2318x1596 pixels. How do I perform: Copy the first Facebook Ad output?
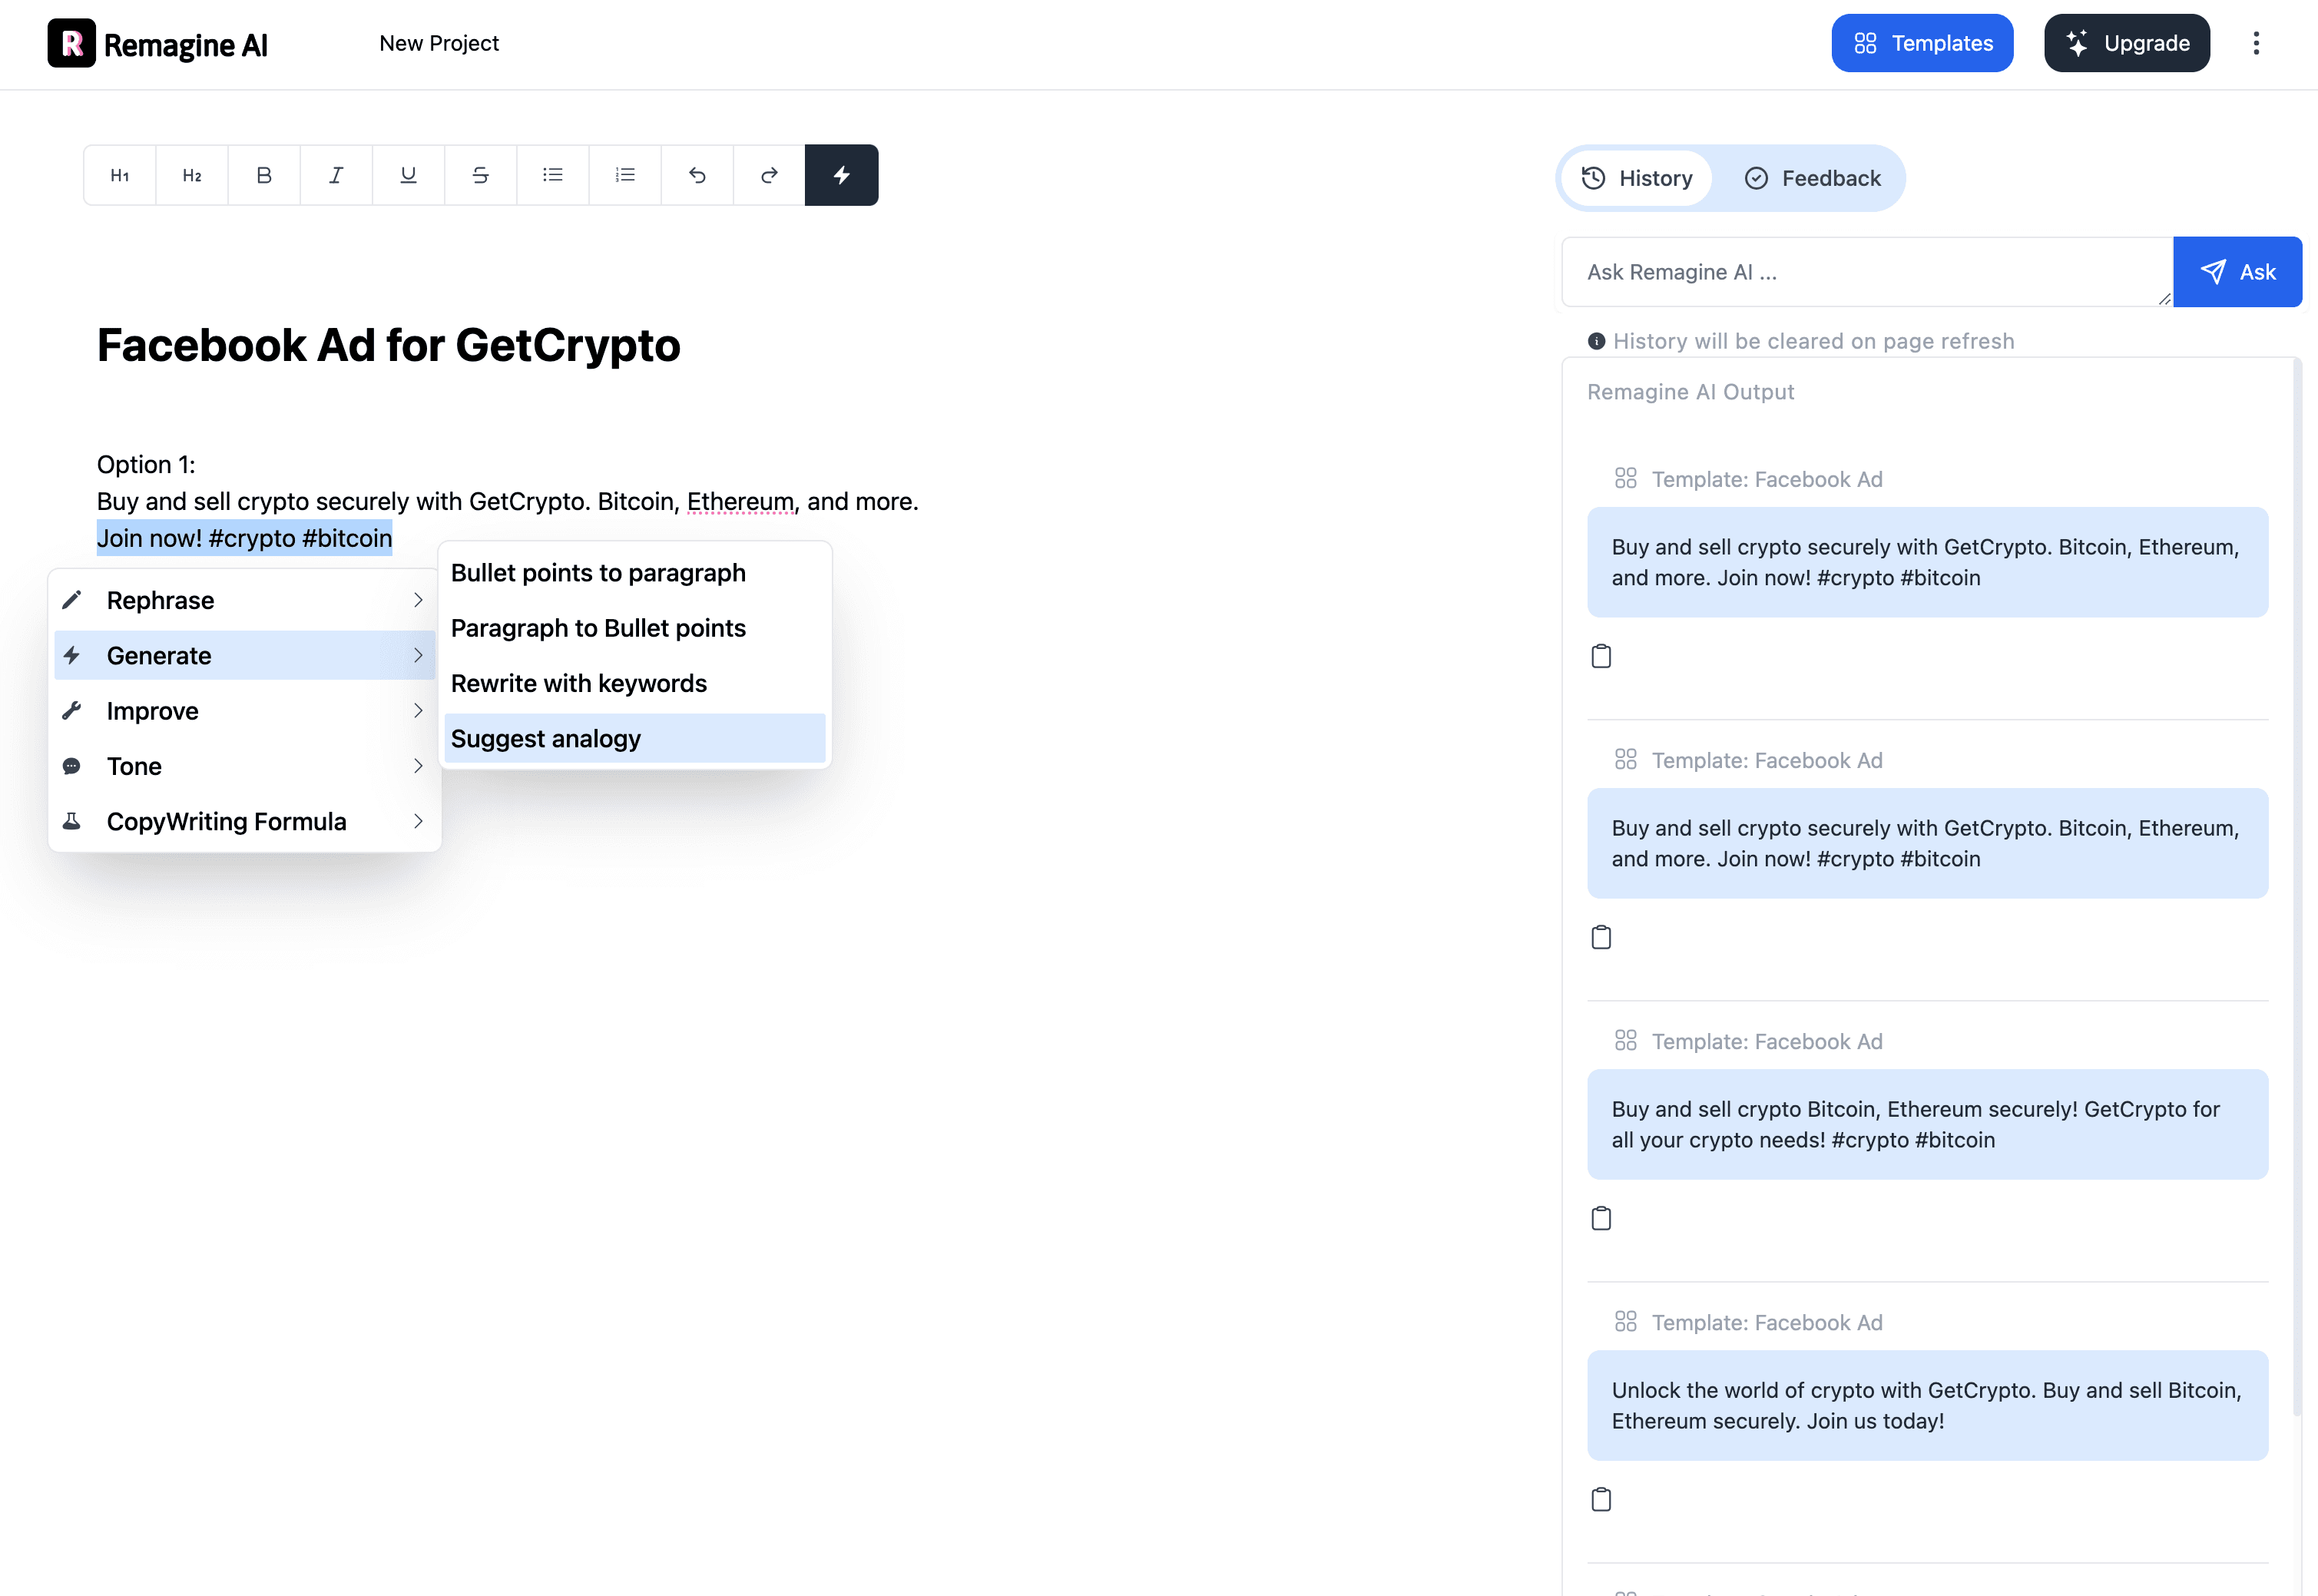(1601, 656)
